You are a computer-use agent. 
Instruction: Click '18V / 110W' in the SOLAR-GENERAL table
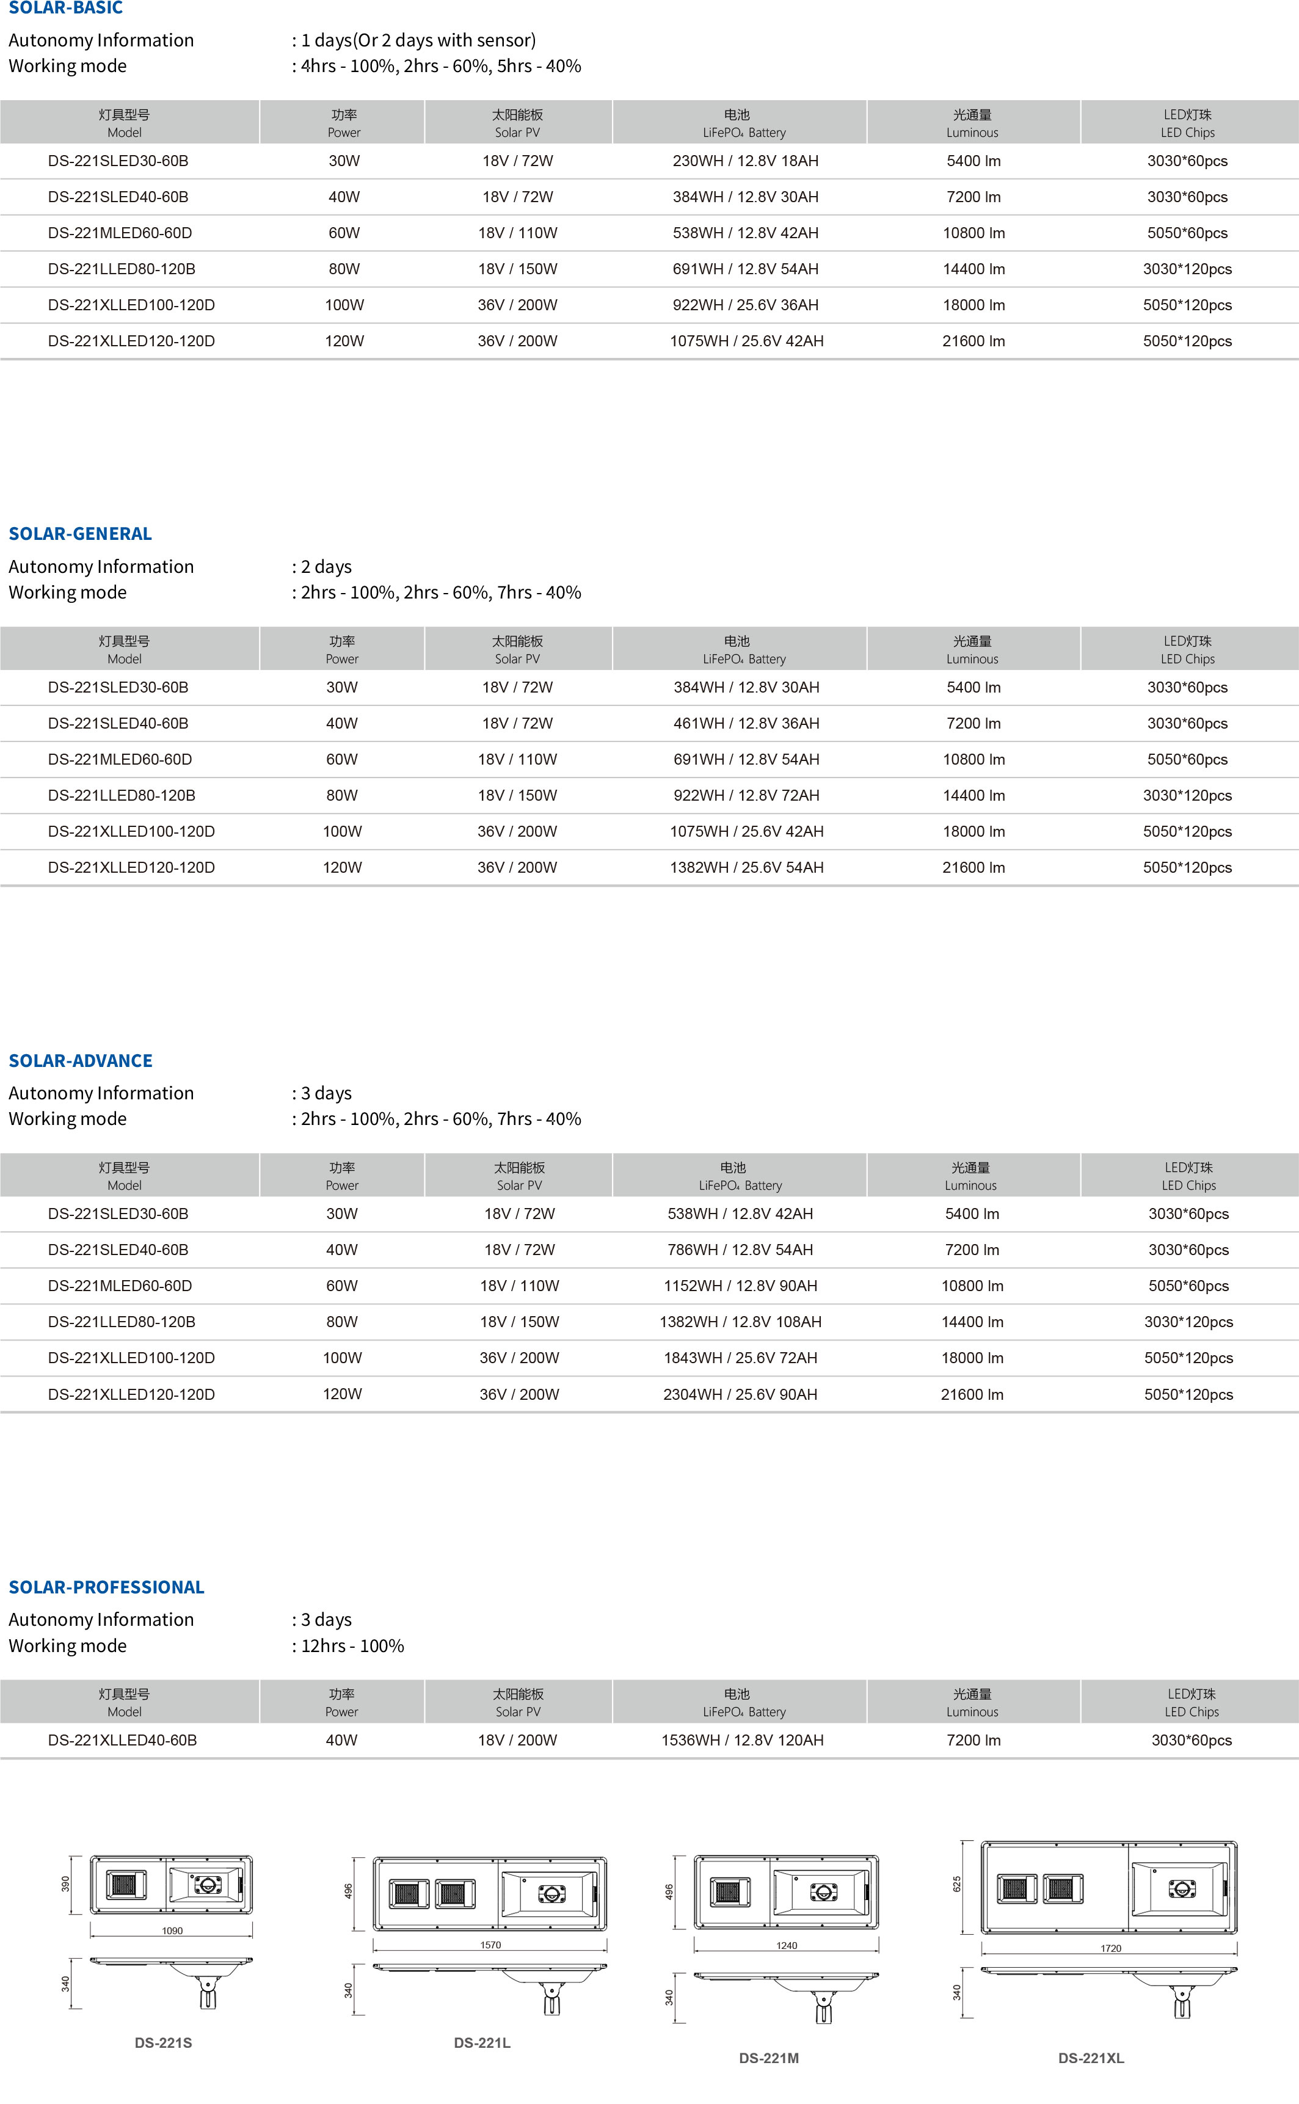click(x=517, y=760)
